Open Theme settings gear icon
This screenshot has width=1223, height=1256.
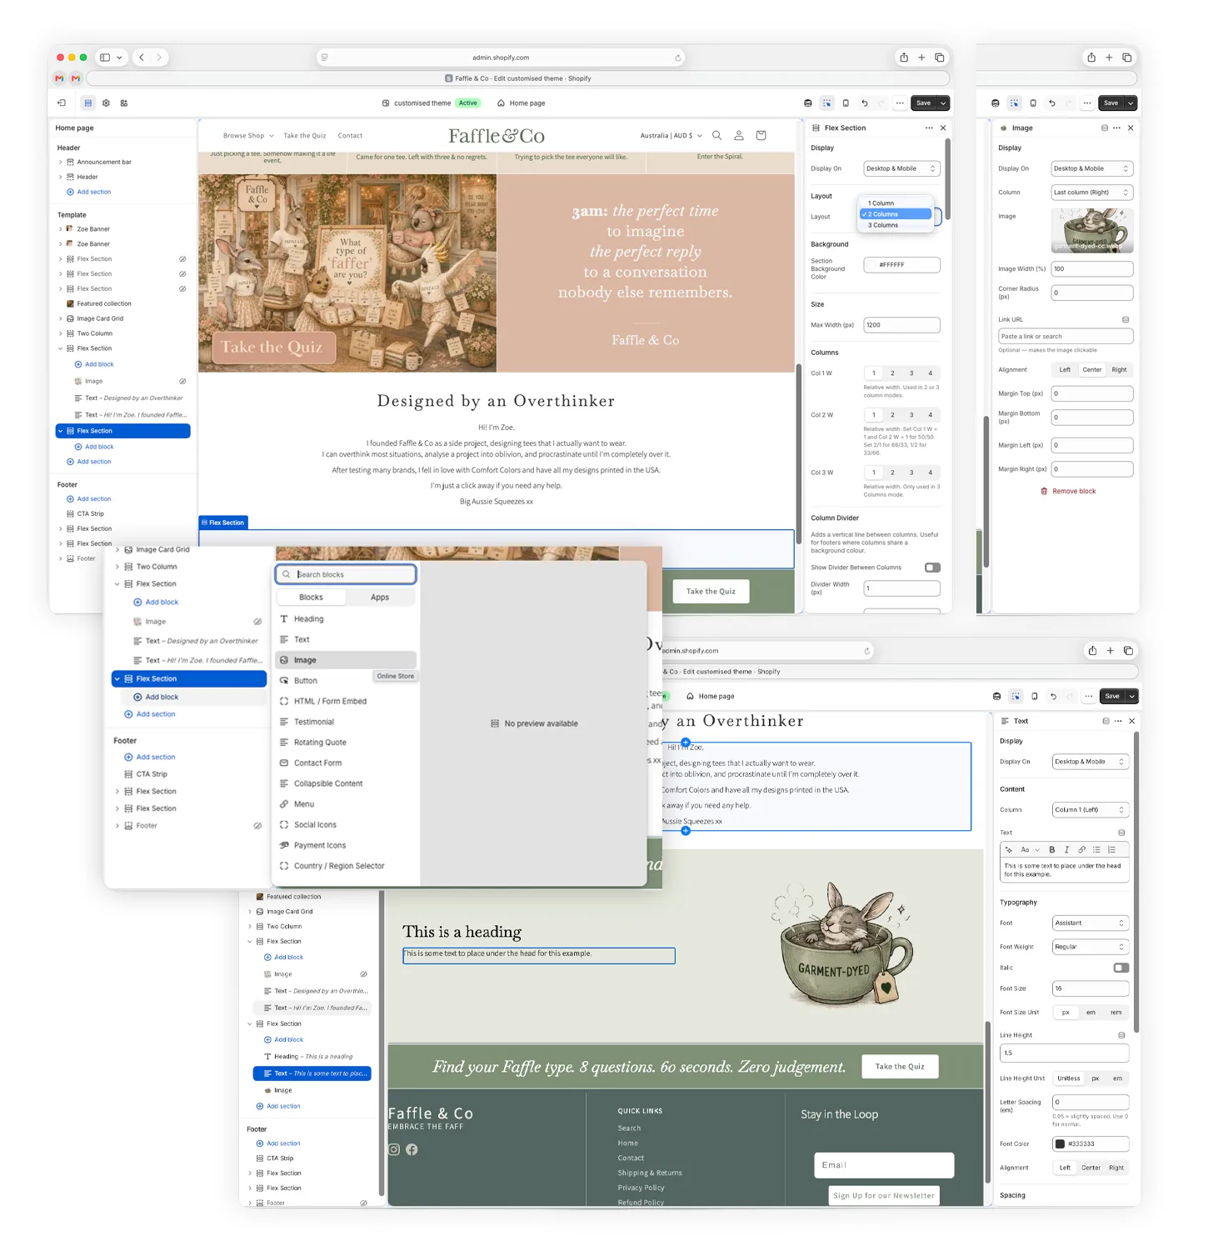[107, 103]
